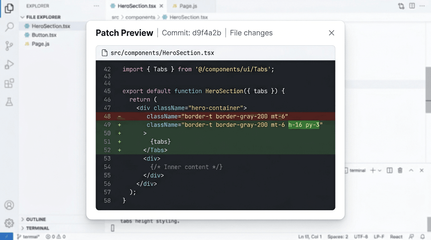Change indentation via 'Spaces: 2'
Viewport: 431px width, 240px height.
tap(338, 237)
